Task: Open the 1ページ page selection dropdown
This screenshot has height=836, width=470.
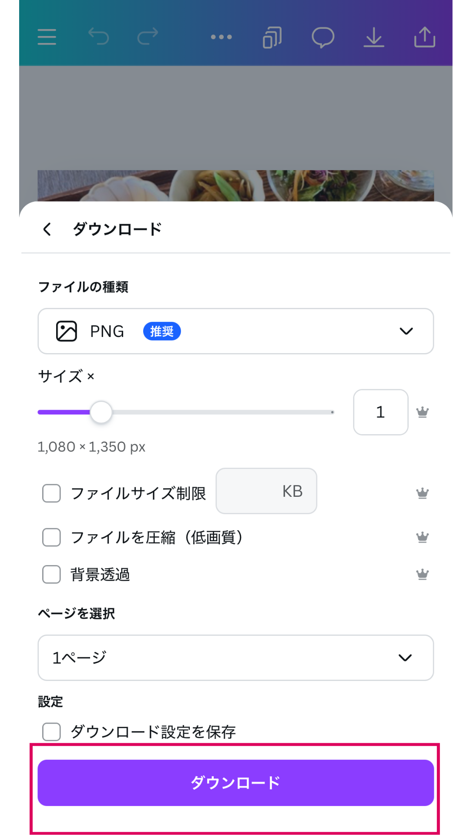Action: [235, 657]
